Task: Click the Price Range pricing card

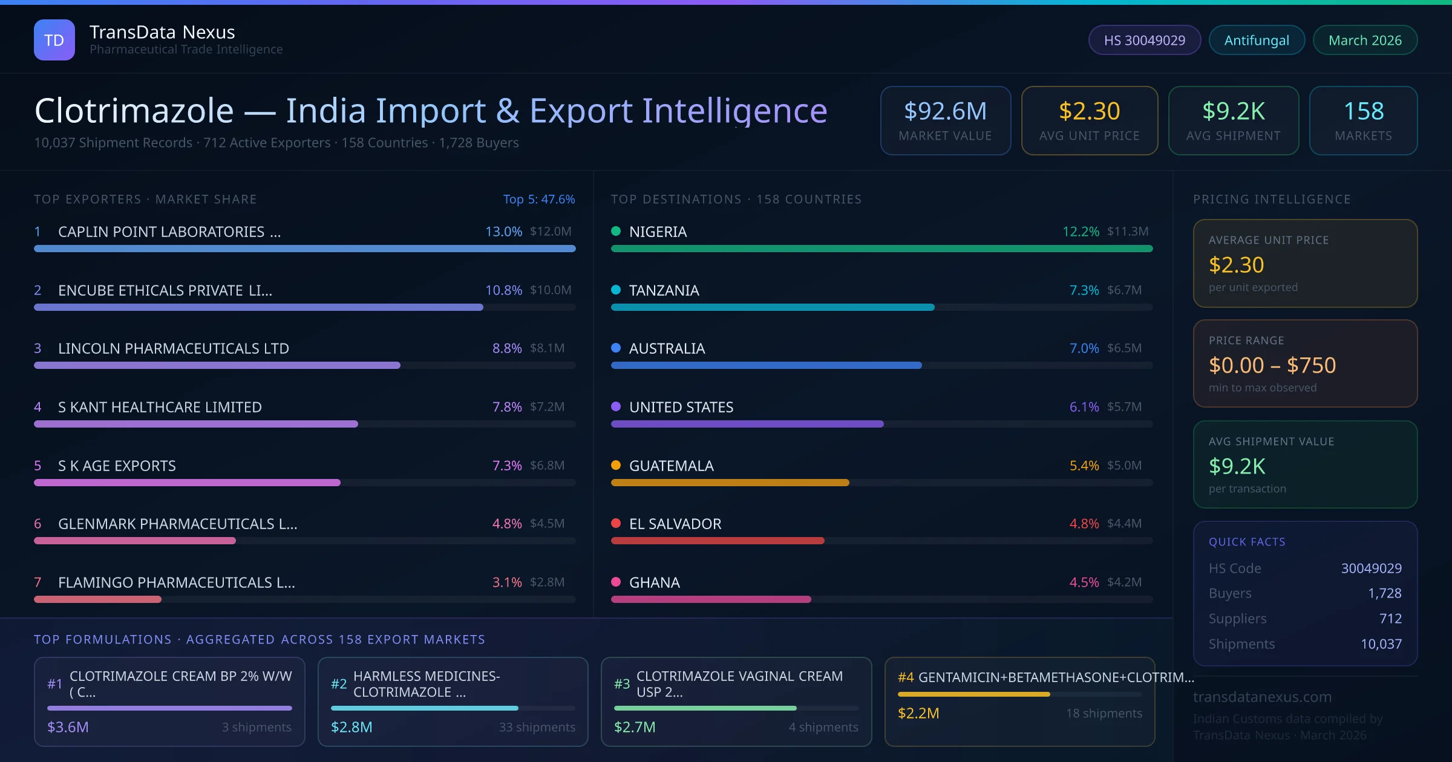Action: pyautogui.click(x=1304, y=363)
